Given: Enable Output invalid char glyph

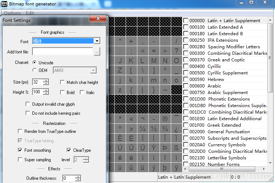Looking at the screenshot, I should pyautogui.click(x=28, y=104).
